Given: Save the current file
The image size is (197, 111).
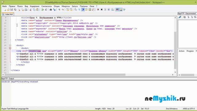Looking at the screenshot, I should click(x=12, y=10).
